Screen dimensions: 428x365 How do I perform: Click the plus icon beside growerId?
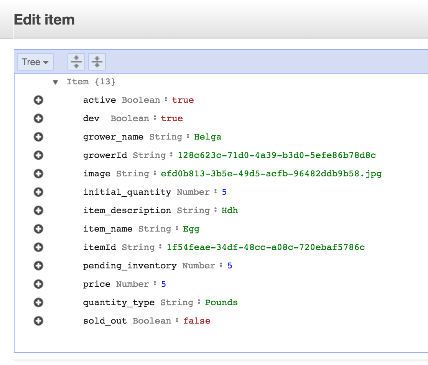[38, 155]
